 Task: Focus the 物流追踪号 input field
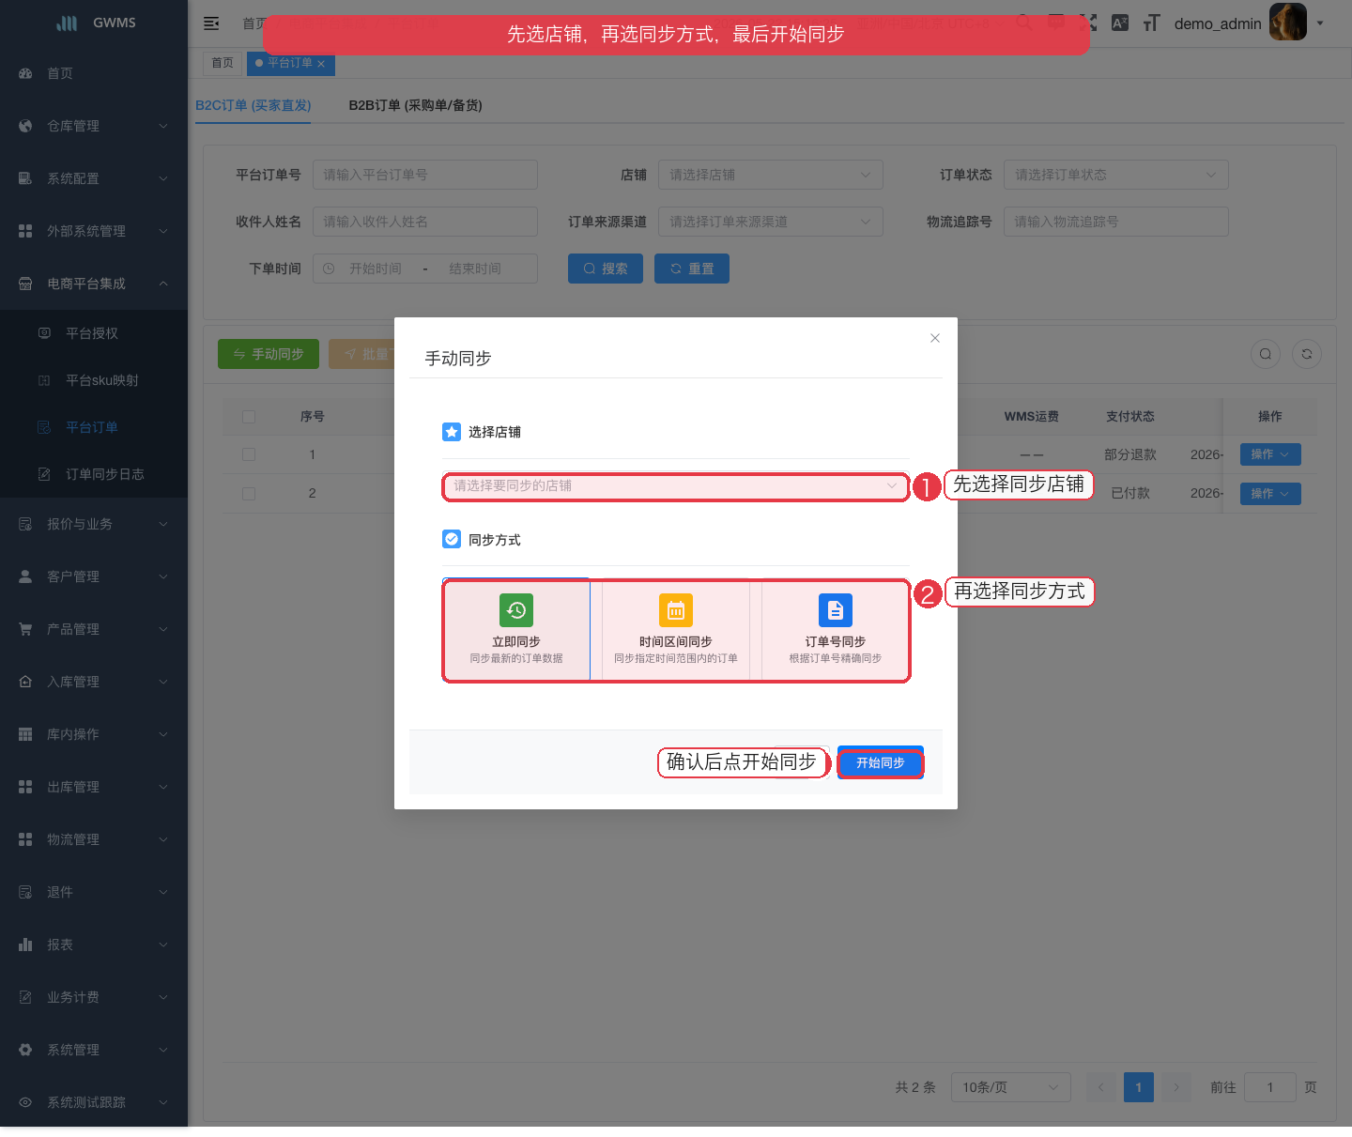pos(1116,222)
